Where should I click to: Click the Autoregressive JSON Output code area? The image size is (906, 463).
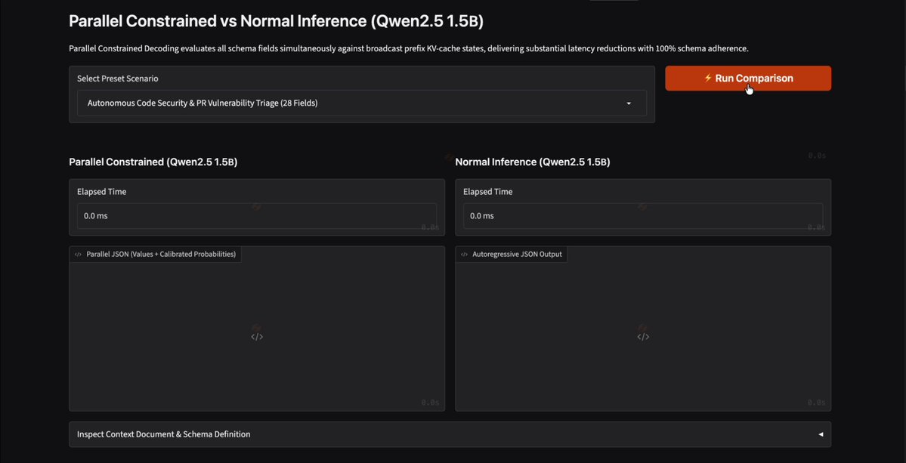(x=642, y=329)
